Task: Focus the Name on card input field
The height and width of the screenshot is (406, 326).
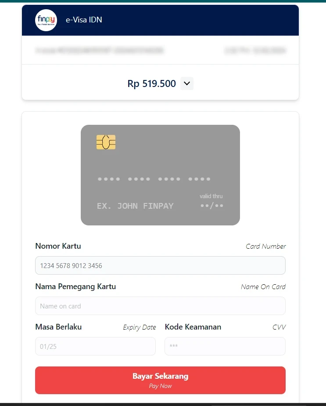Action: click(x=160, y=306)
